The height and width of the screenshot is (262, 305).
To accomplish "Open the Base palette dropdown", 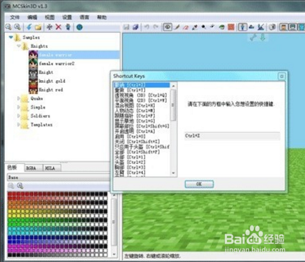I will (x=59, y=177).
